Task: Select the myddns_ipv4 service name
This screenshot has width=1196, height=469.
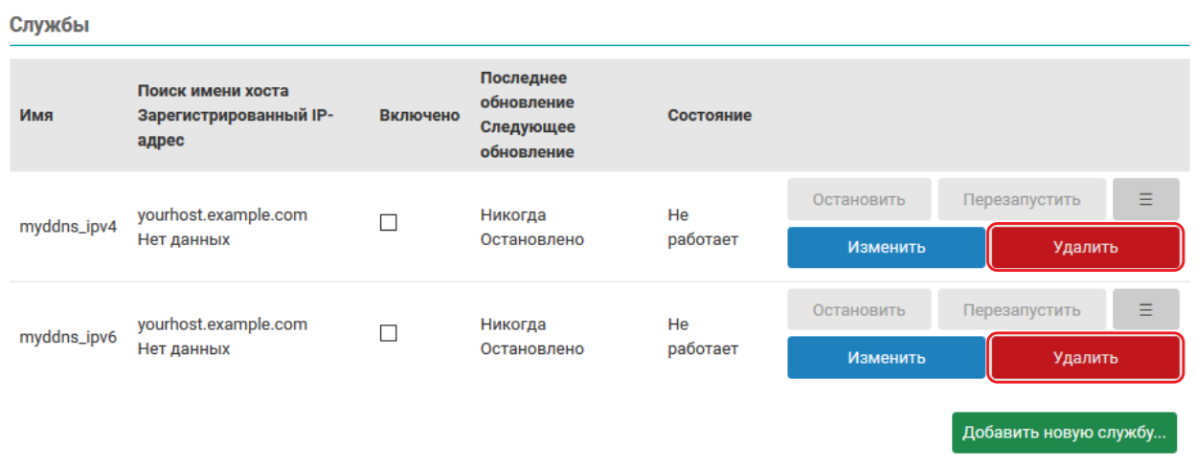Action: [x=68, y=228]
